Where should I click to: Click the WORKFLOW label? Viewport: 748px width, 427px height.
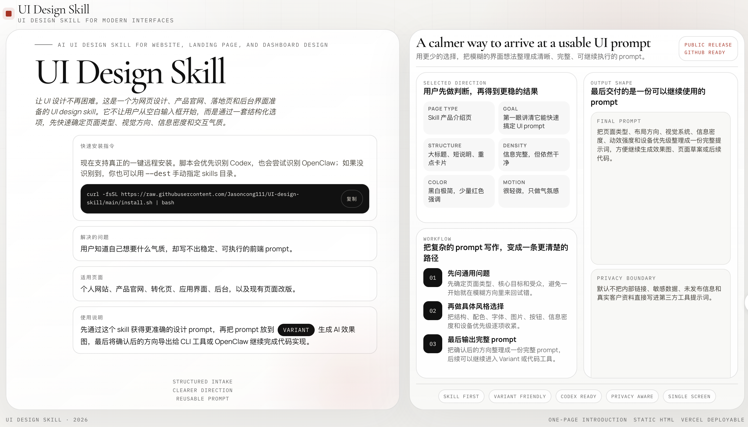click(437, 239)
